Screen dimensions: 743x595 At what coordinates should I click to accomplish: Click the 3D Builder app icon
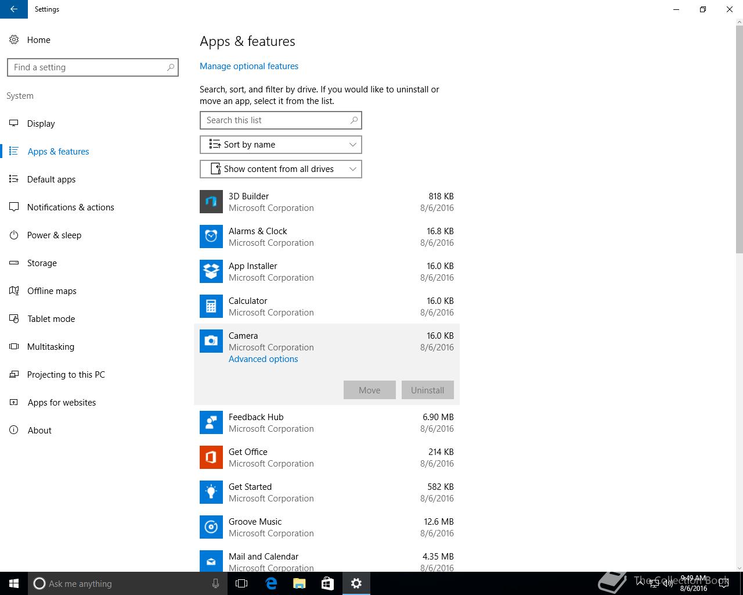click(211, 202)
